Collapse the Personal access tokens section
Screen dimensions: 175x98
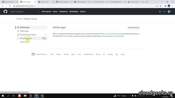[46, 35]
